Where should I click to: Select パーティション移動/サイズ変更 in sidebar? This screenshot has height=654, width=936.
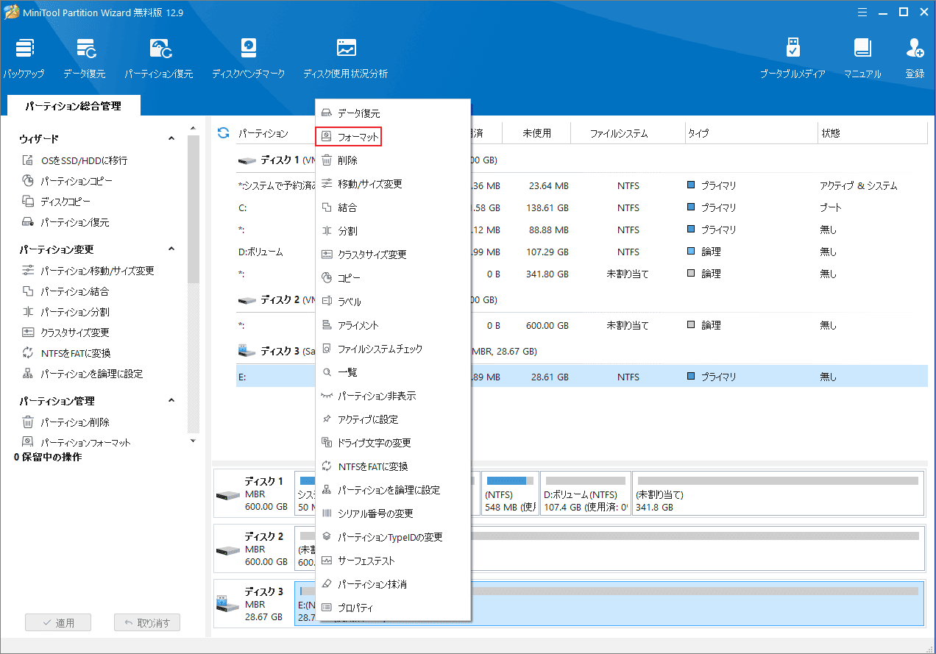[x=88, y=271]
